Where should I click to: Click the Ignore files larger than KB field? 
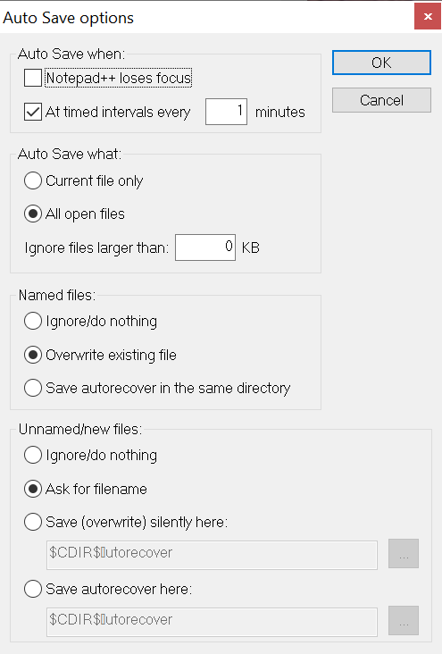coord(205,247)
